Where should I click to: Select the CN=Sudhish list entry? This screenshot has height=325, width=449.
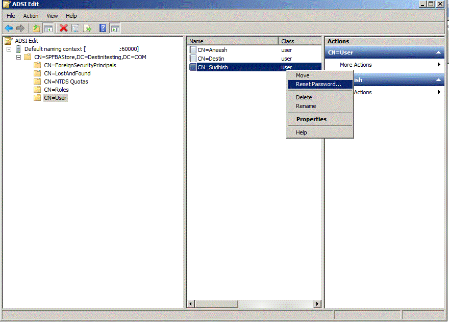pos(212,67)
